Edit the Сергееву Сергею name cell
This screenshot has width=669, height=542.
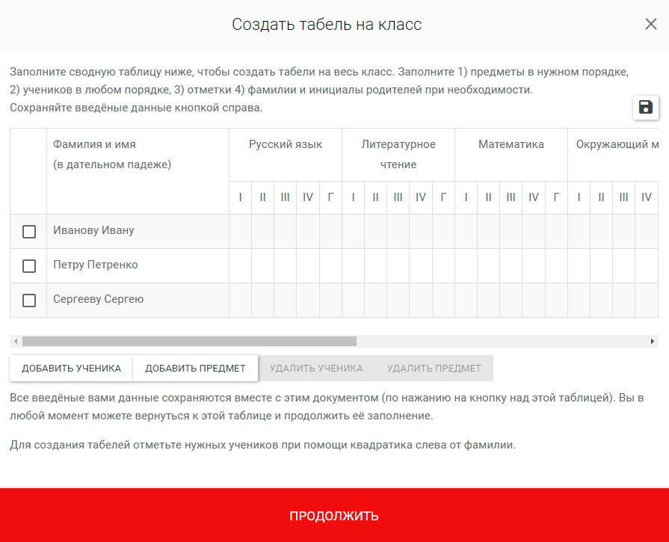pyautogui.click(x=138, y=300)
